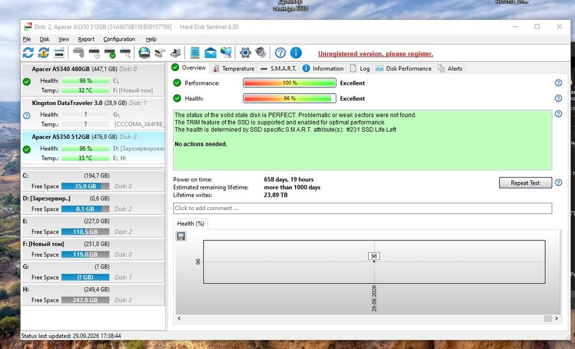Click the help icon next to Performance rating
The width and height of the screenshot is (575, 349).
558,83
